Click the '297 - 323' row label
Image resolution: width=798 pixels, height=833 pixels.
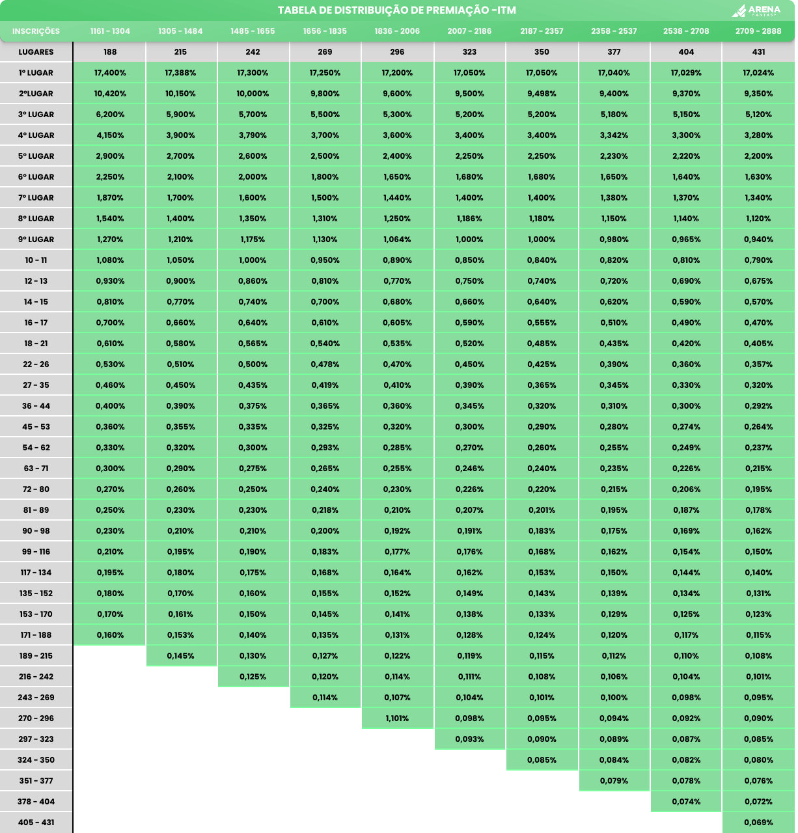pyautogui.click(x=36, y=739)
